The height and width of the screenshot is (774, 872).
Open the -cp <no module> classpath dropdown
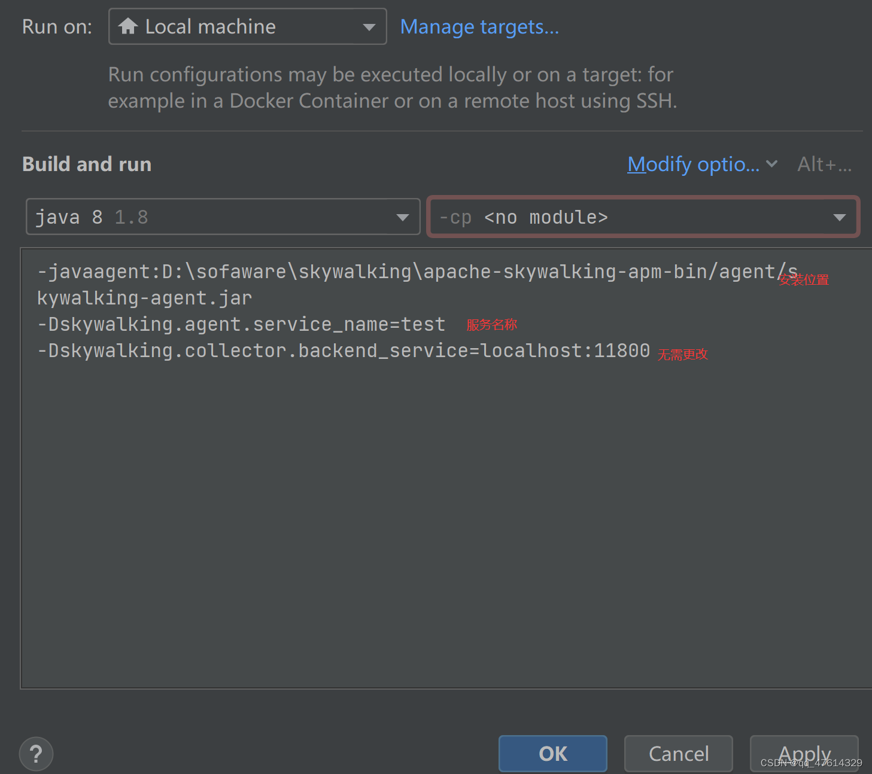tap(643, 217)
